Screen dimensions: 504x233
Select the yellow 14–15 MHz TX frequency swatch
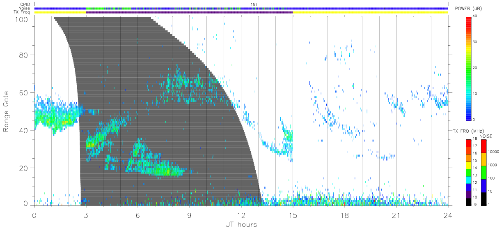coord(468,164)
